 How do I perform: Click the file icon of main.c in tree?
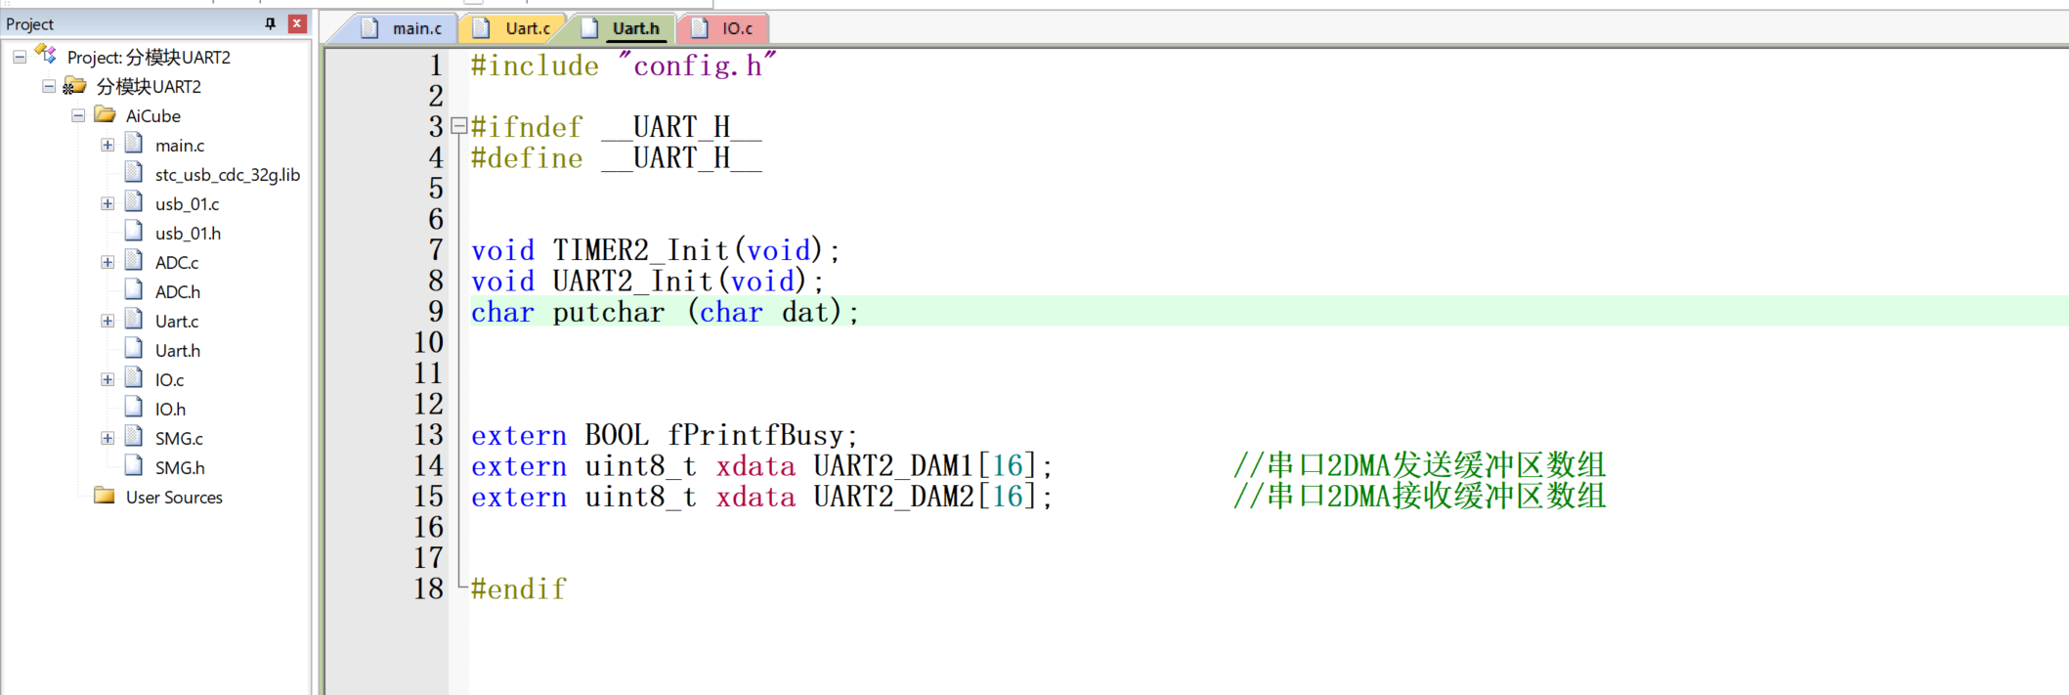coord(134,144)
